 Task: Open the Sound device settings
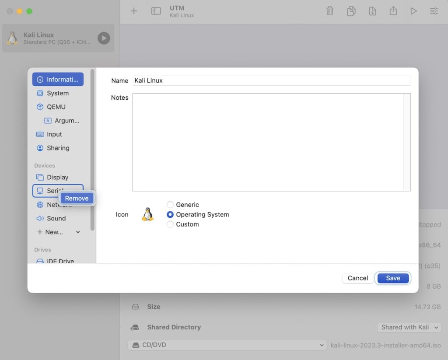tap(58, 218)
